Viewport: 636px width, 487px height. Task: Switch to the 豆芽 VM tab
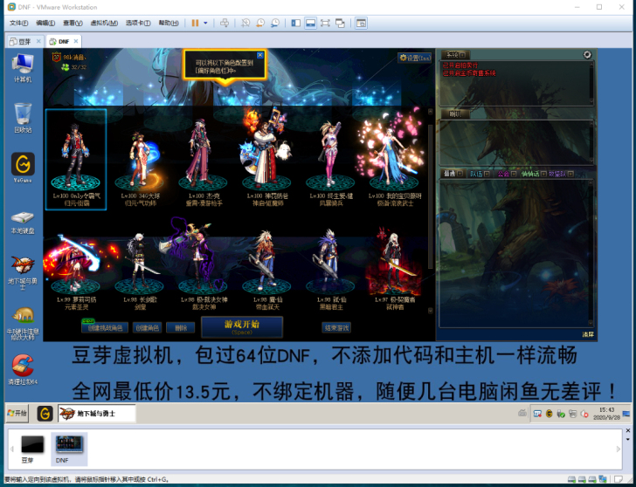tap(21, 41)
